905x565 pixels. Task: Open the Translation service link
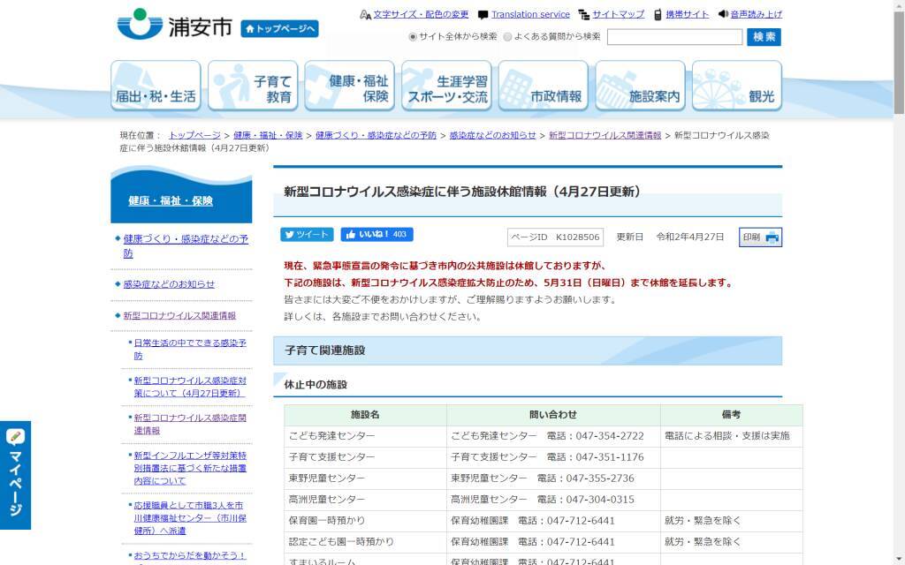(530, 14)
